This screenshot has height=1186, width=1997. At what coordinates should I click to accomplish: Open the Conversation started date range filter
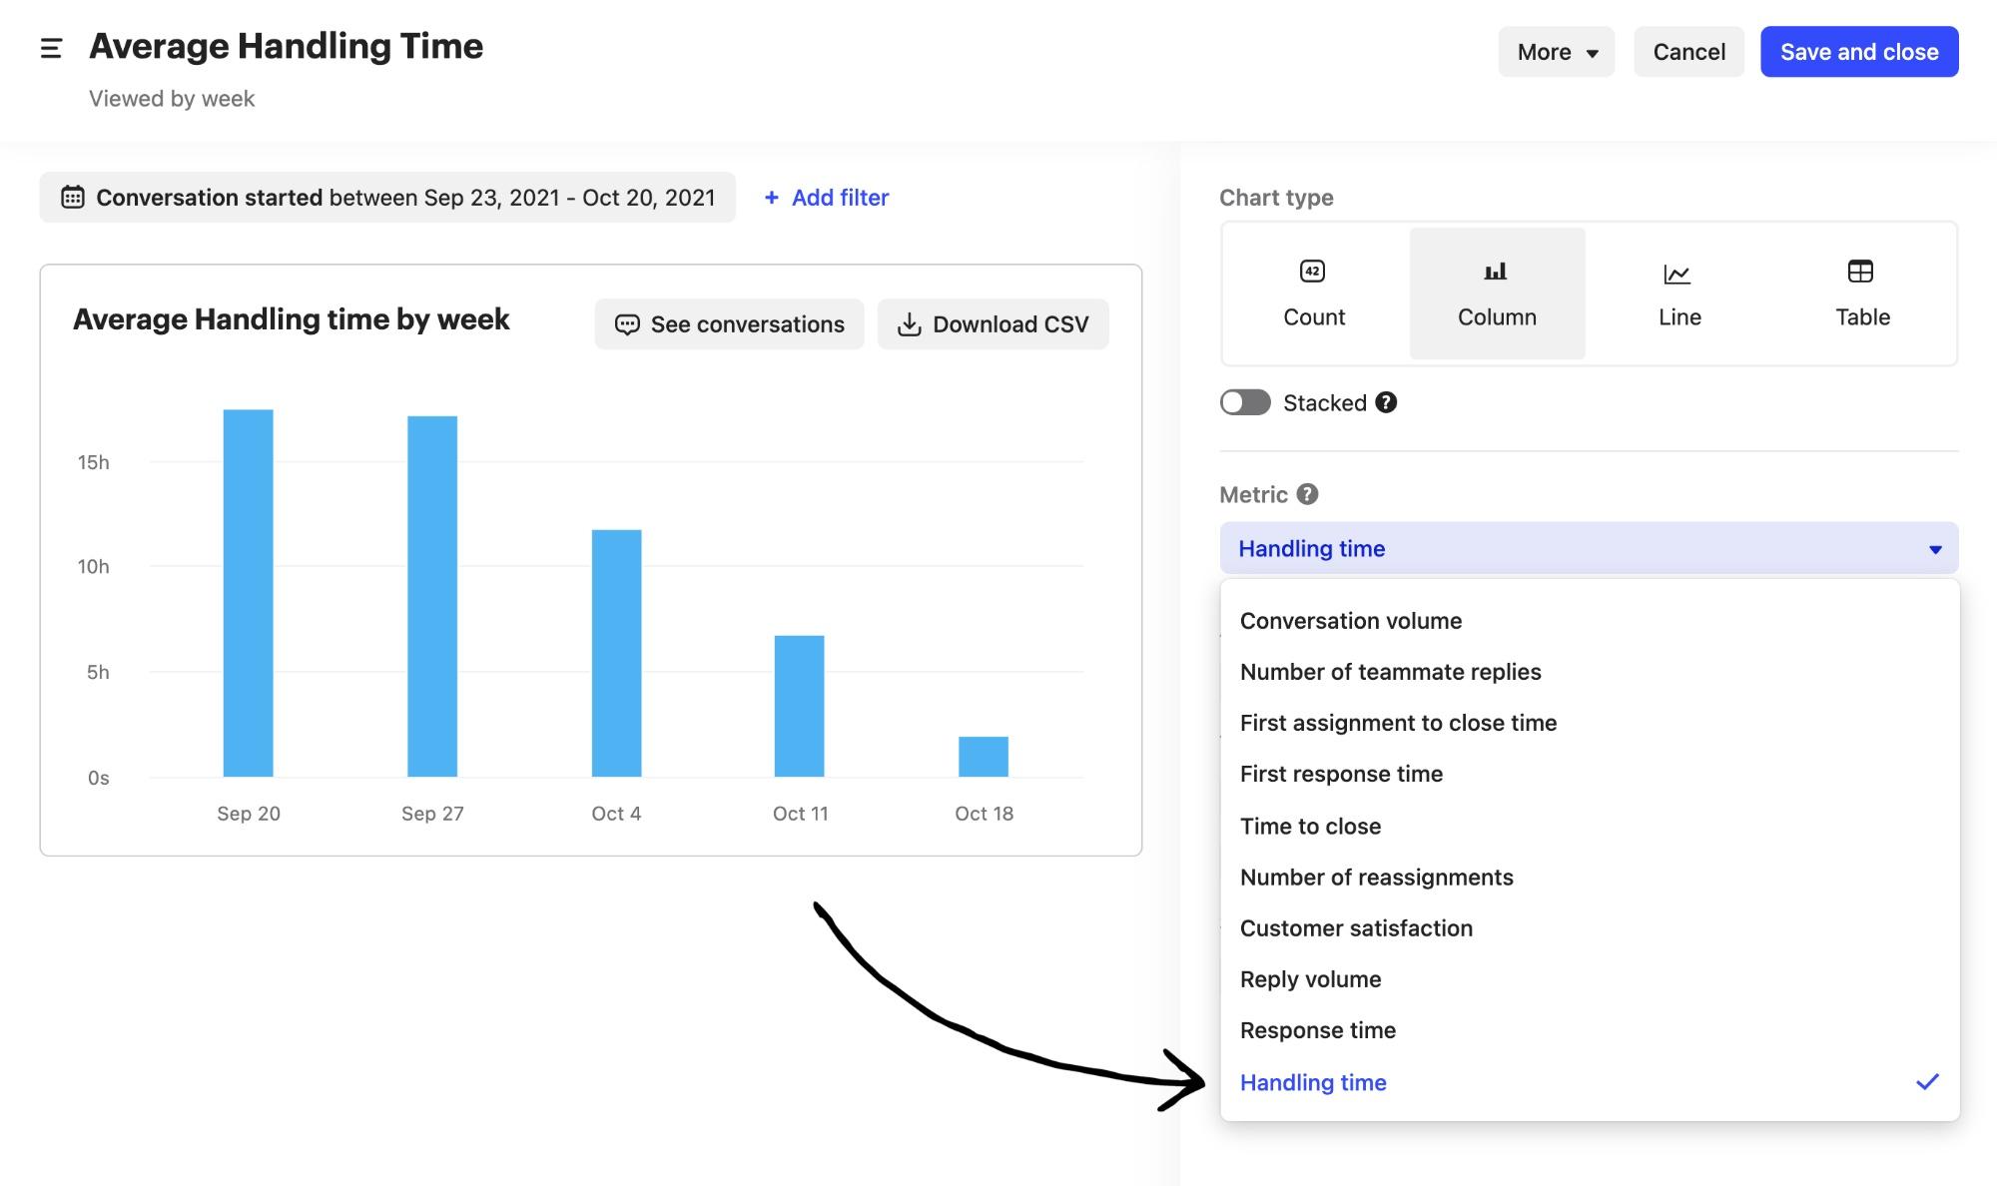(x=387, y=198)
